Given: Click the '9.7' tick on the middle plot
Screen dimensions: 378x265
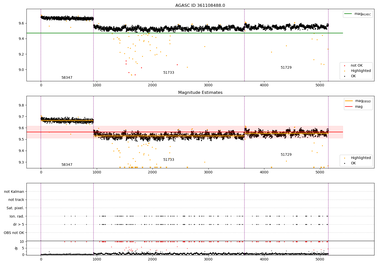Looking at the screenshot, I should pos(21,117).
